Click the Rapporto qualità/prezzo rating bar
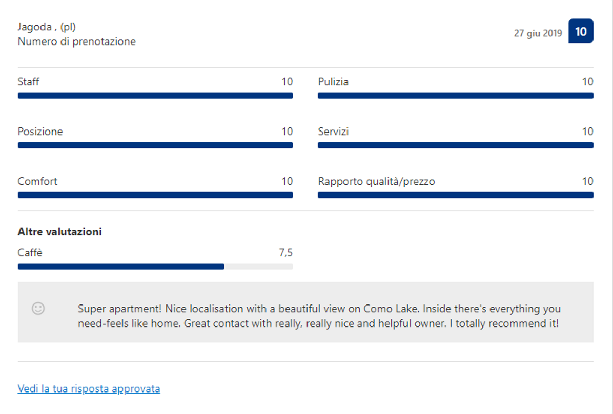Screen dimensions: 613x414 (455, 195)
